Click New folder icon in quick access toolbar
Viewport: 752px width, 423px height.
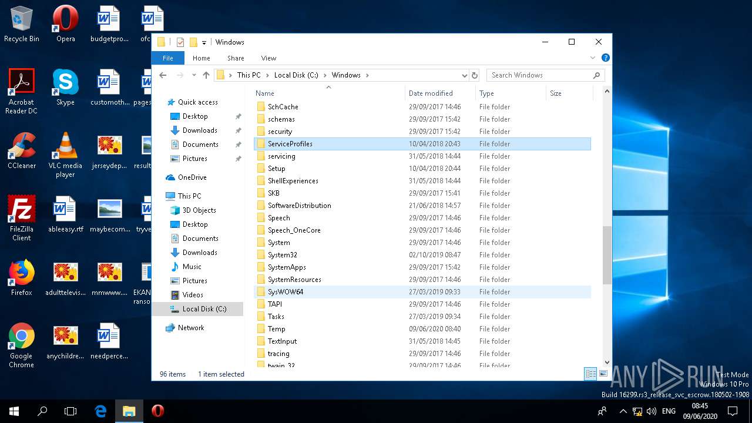pyautogui.click(x=193, y=42)
